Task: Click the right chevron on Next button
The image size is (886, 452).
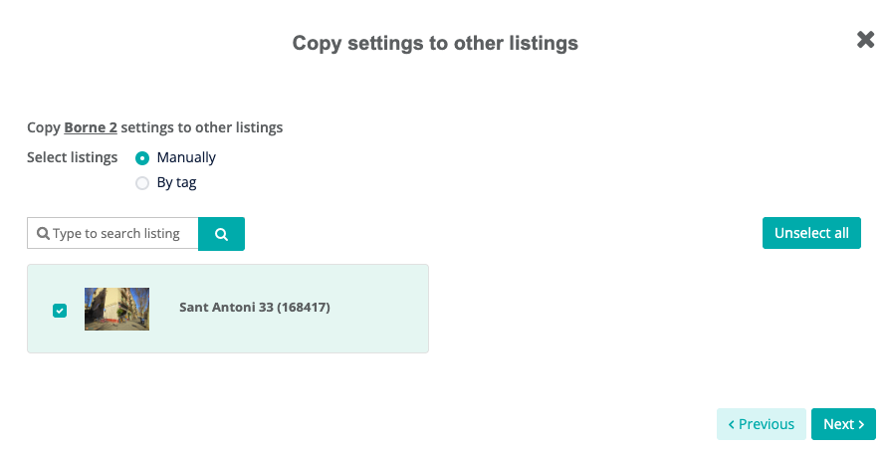Action: [x=861, y=424]
